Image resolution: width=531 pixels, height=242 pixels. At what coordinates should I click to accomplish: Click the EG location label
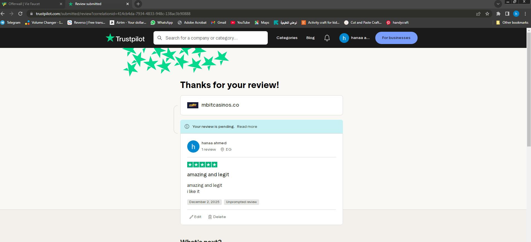pos(226,150)
